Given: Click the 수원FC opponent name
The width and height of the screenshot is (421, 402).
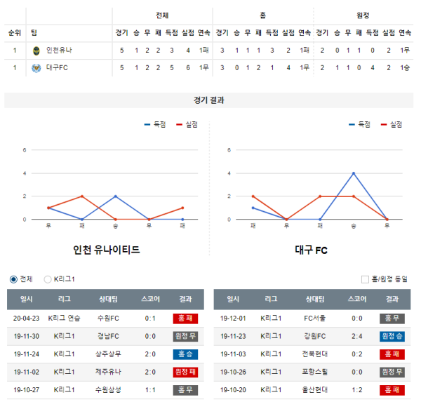Looking at the screenshot, I should 108,319.
